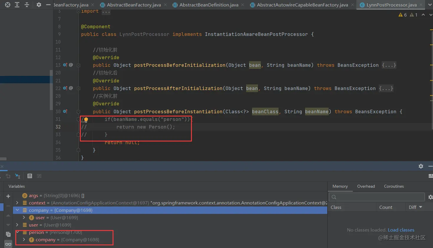Viewport: 433px width, 248px height.
Task: Click the copy watches icon in Variables sidebar
Action: tap(8, 234)
